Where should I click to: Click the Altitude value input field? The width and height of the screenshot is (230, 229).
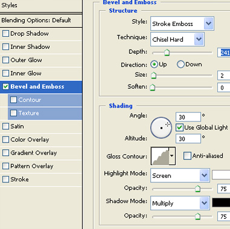[188, 139]
